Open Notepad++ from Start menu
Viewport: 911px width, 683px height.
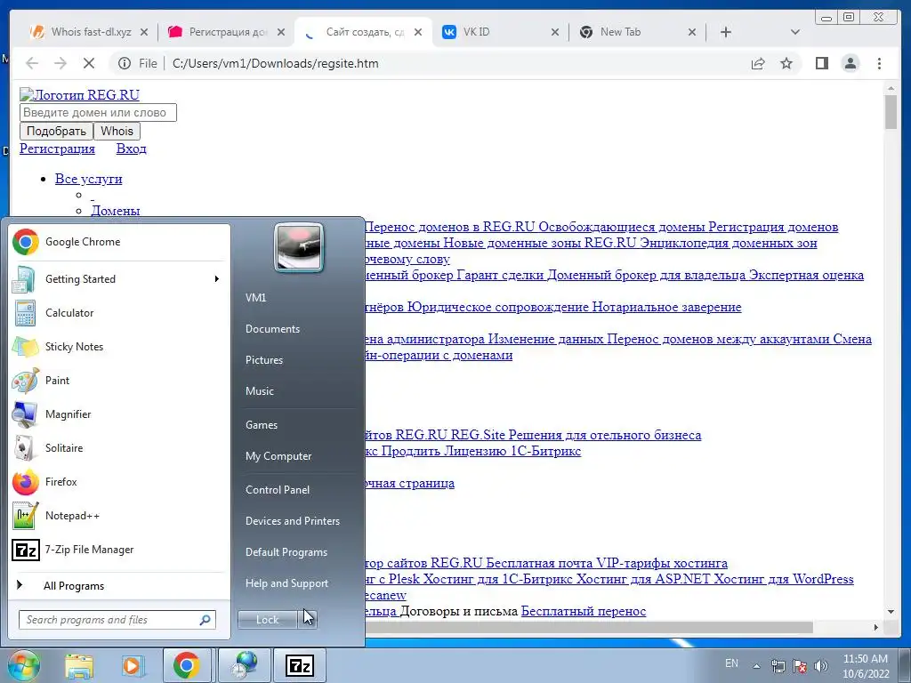119,515
